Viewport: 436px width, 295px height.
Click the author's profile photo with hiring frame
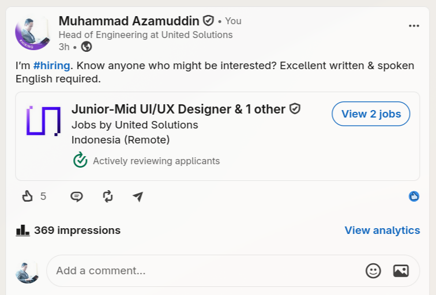point(33,33)
